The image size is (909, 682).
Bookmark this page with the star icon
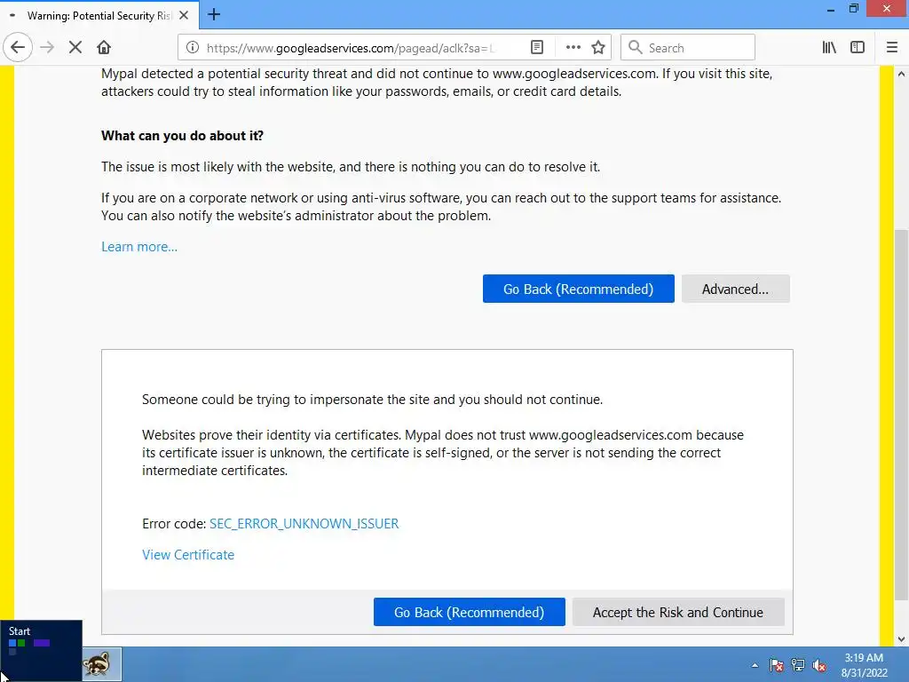click(598, 48)
